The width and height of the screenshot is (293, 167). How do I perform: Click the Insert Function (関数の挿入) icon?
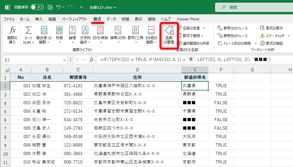click(x=12, y=35)
